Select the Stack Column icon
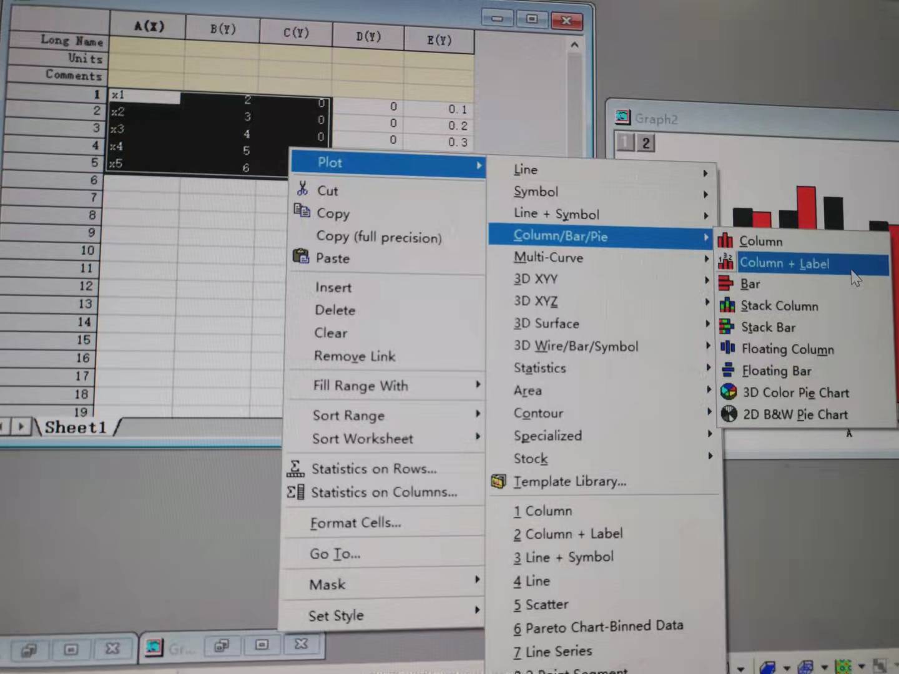Image resolution: width=899 pixels, height=674 pixels. (728, 306)
